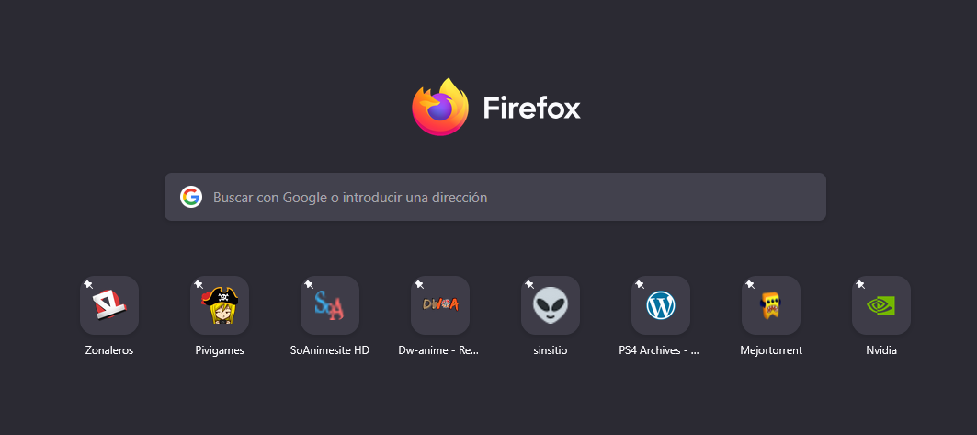Click the PS4 Archives - ... label
This screenshot has height=435, width=977.
(x=659, y=350)
